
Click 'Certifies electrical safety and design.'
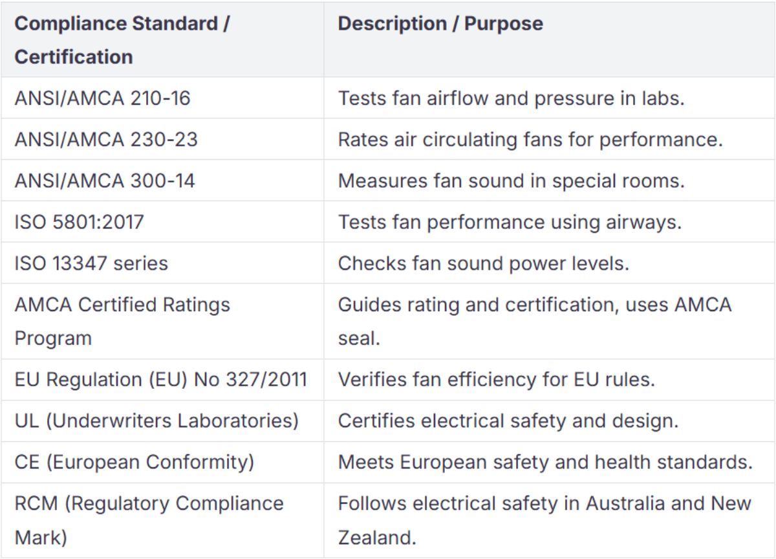click(x=508, y=421)
